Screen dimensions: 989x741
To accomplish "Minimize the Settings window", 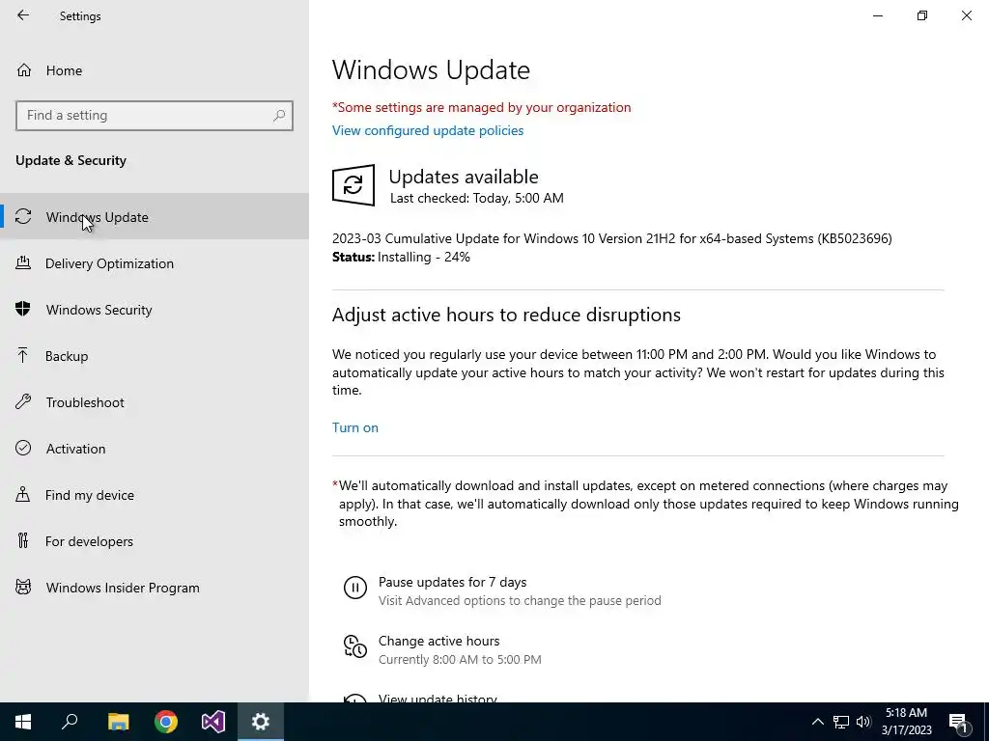I will pos(878,15).
